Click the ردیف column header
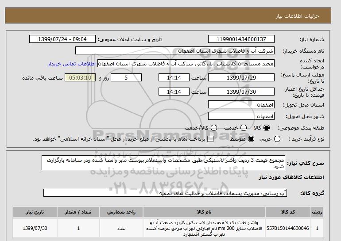This screenshot has width=341, height=241. point(317,212)
